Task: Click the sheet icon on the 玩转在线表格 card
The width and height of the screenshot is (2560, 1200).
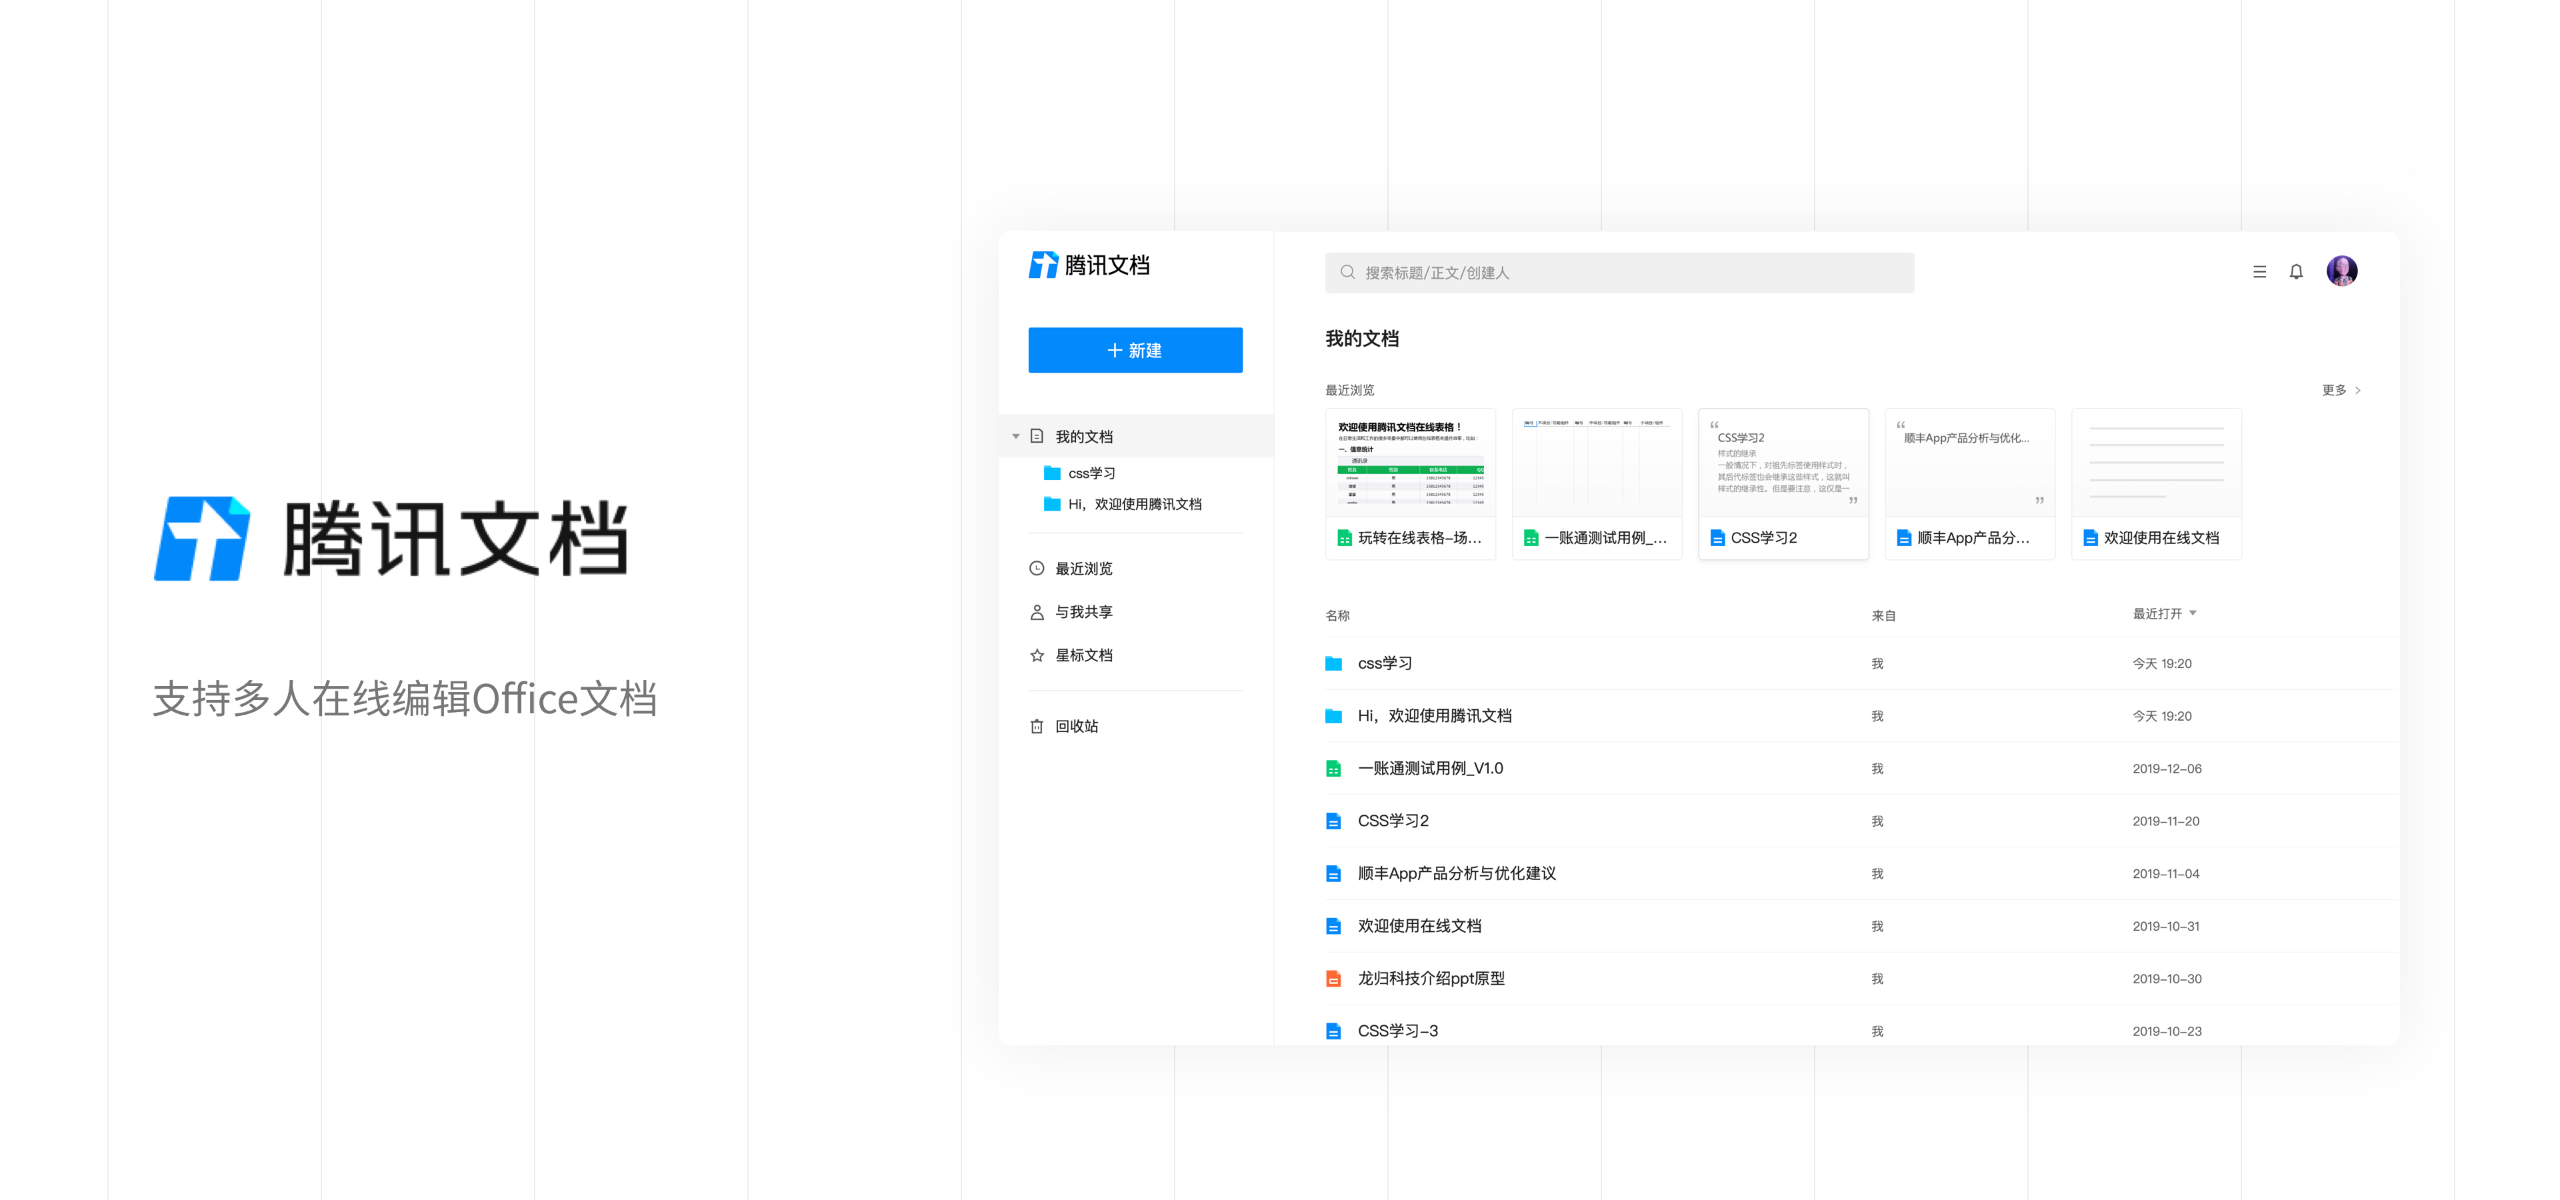Action: click(x=1345, y=539)
